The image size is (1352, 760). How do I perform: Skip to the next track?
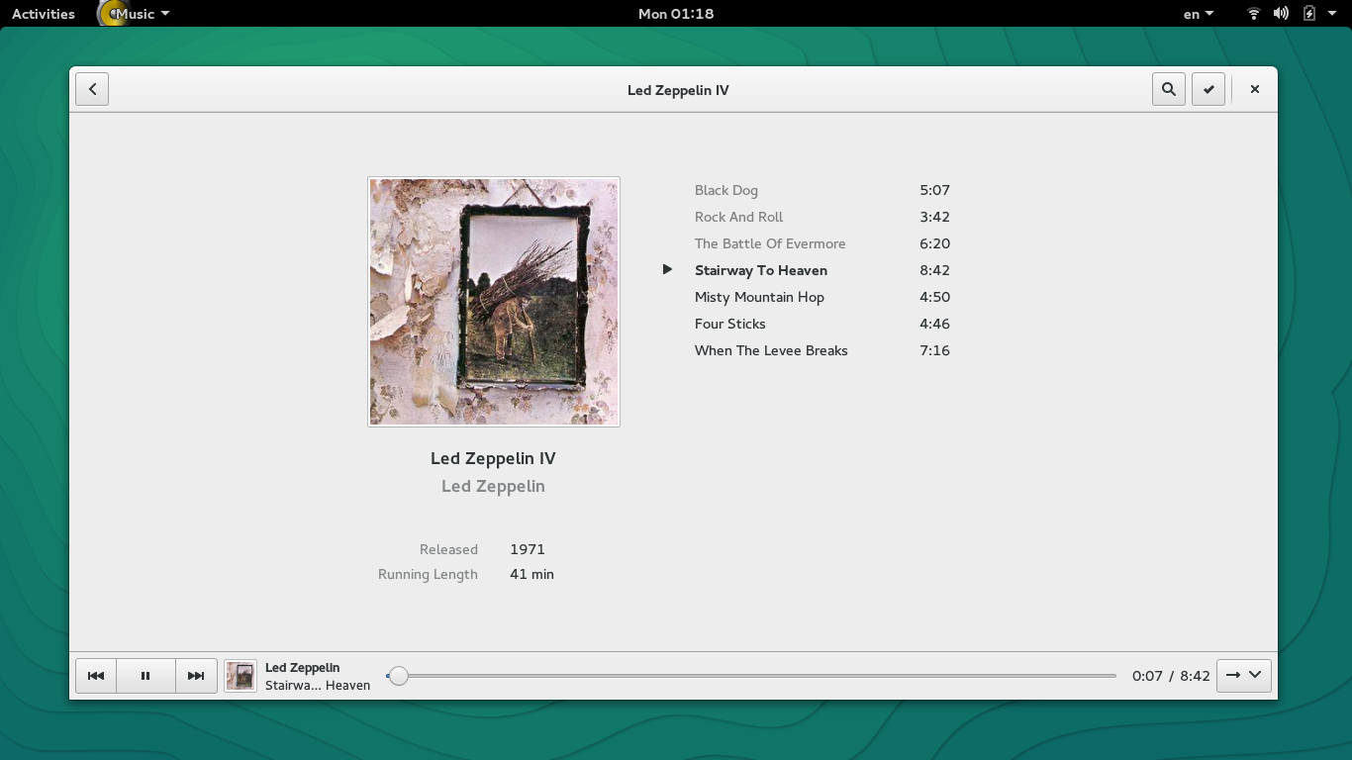click(x=196, y=676)
